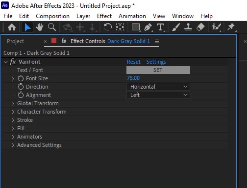Expand the Font Size property
Viewport: 247px width, 188px height.
point(13,78)
